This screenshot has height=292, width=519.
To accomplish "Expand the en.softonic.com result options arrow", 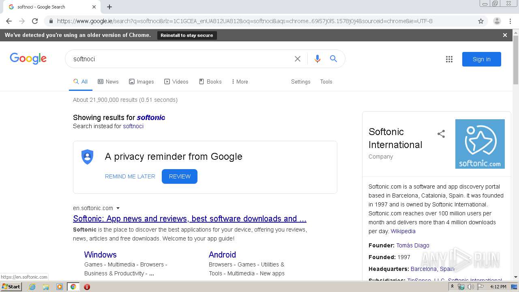I will (118, 208).
